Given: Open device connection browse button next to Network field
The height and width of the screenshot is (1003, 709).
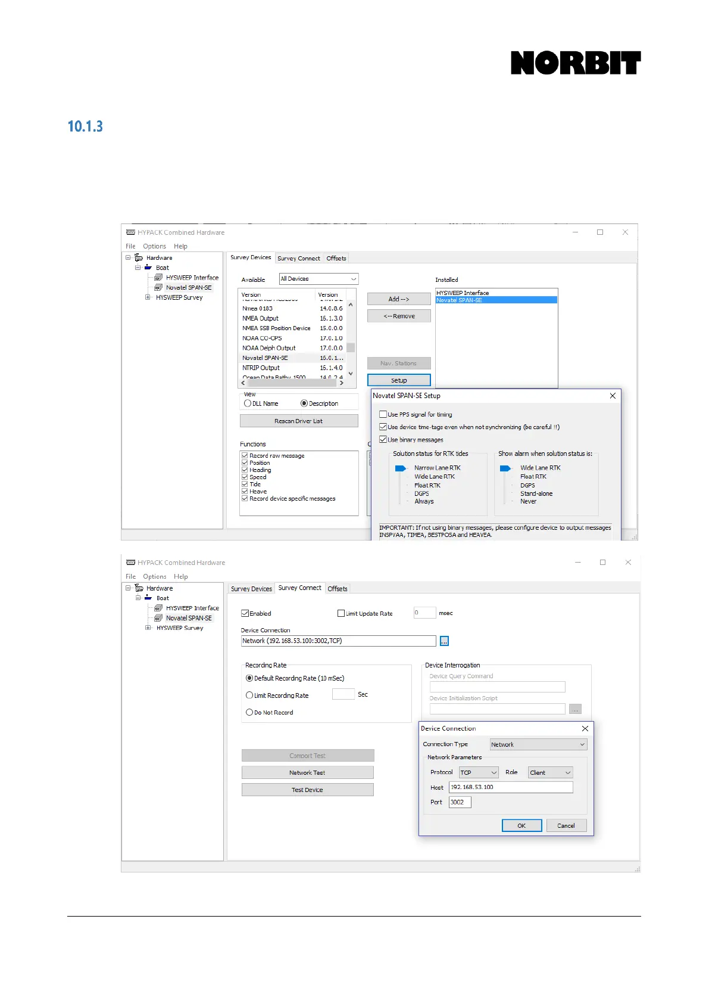Looking at the screenshot, I should click(444, 641).
